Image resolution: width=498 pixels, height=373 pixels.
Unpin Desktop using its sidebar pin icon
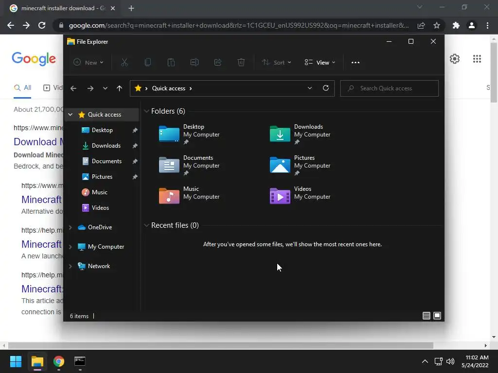tap(135, 130)
